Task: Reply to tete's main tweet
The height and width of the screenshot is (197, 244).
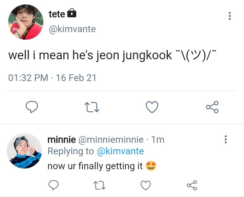Action: click(32, 107)
